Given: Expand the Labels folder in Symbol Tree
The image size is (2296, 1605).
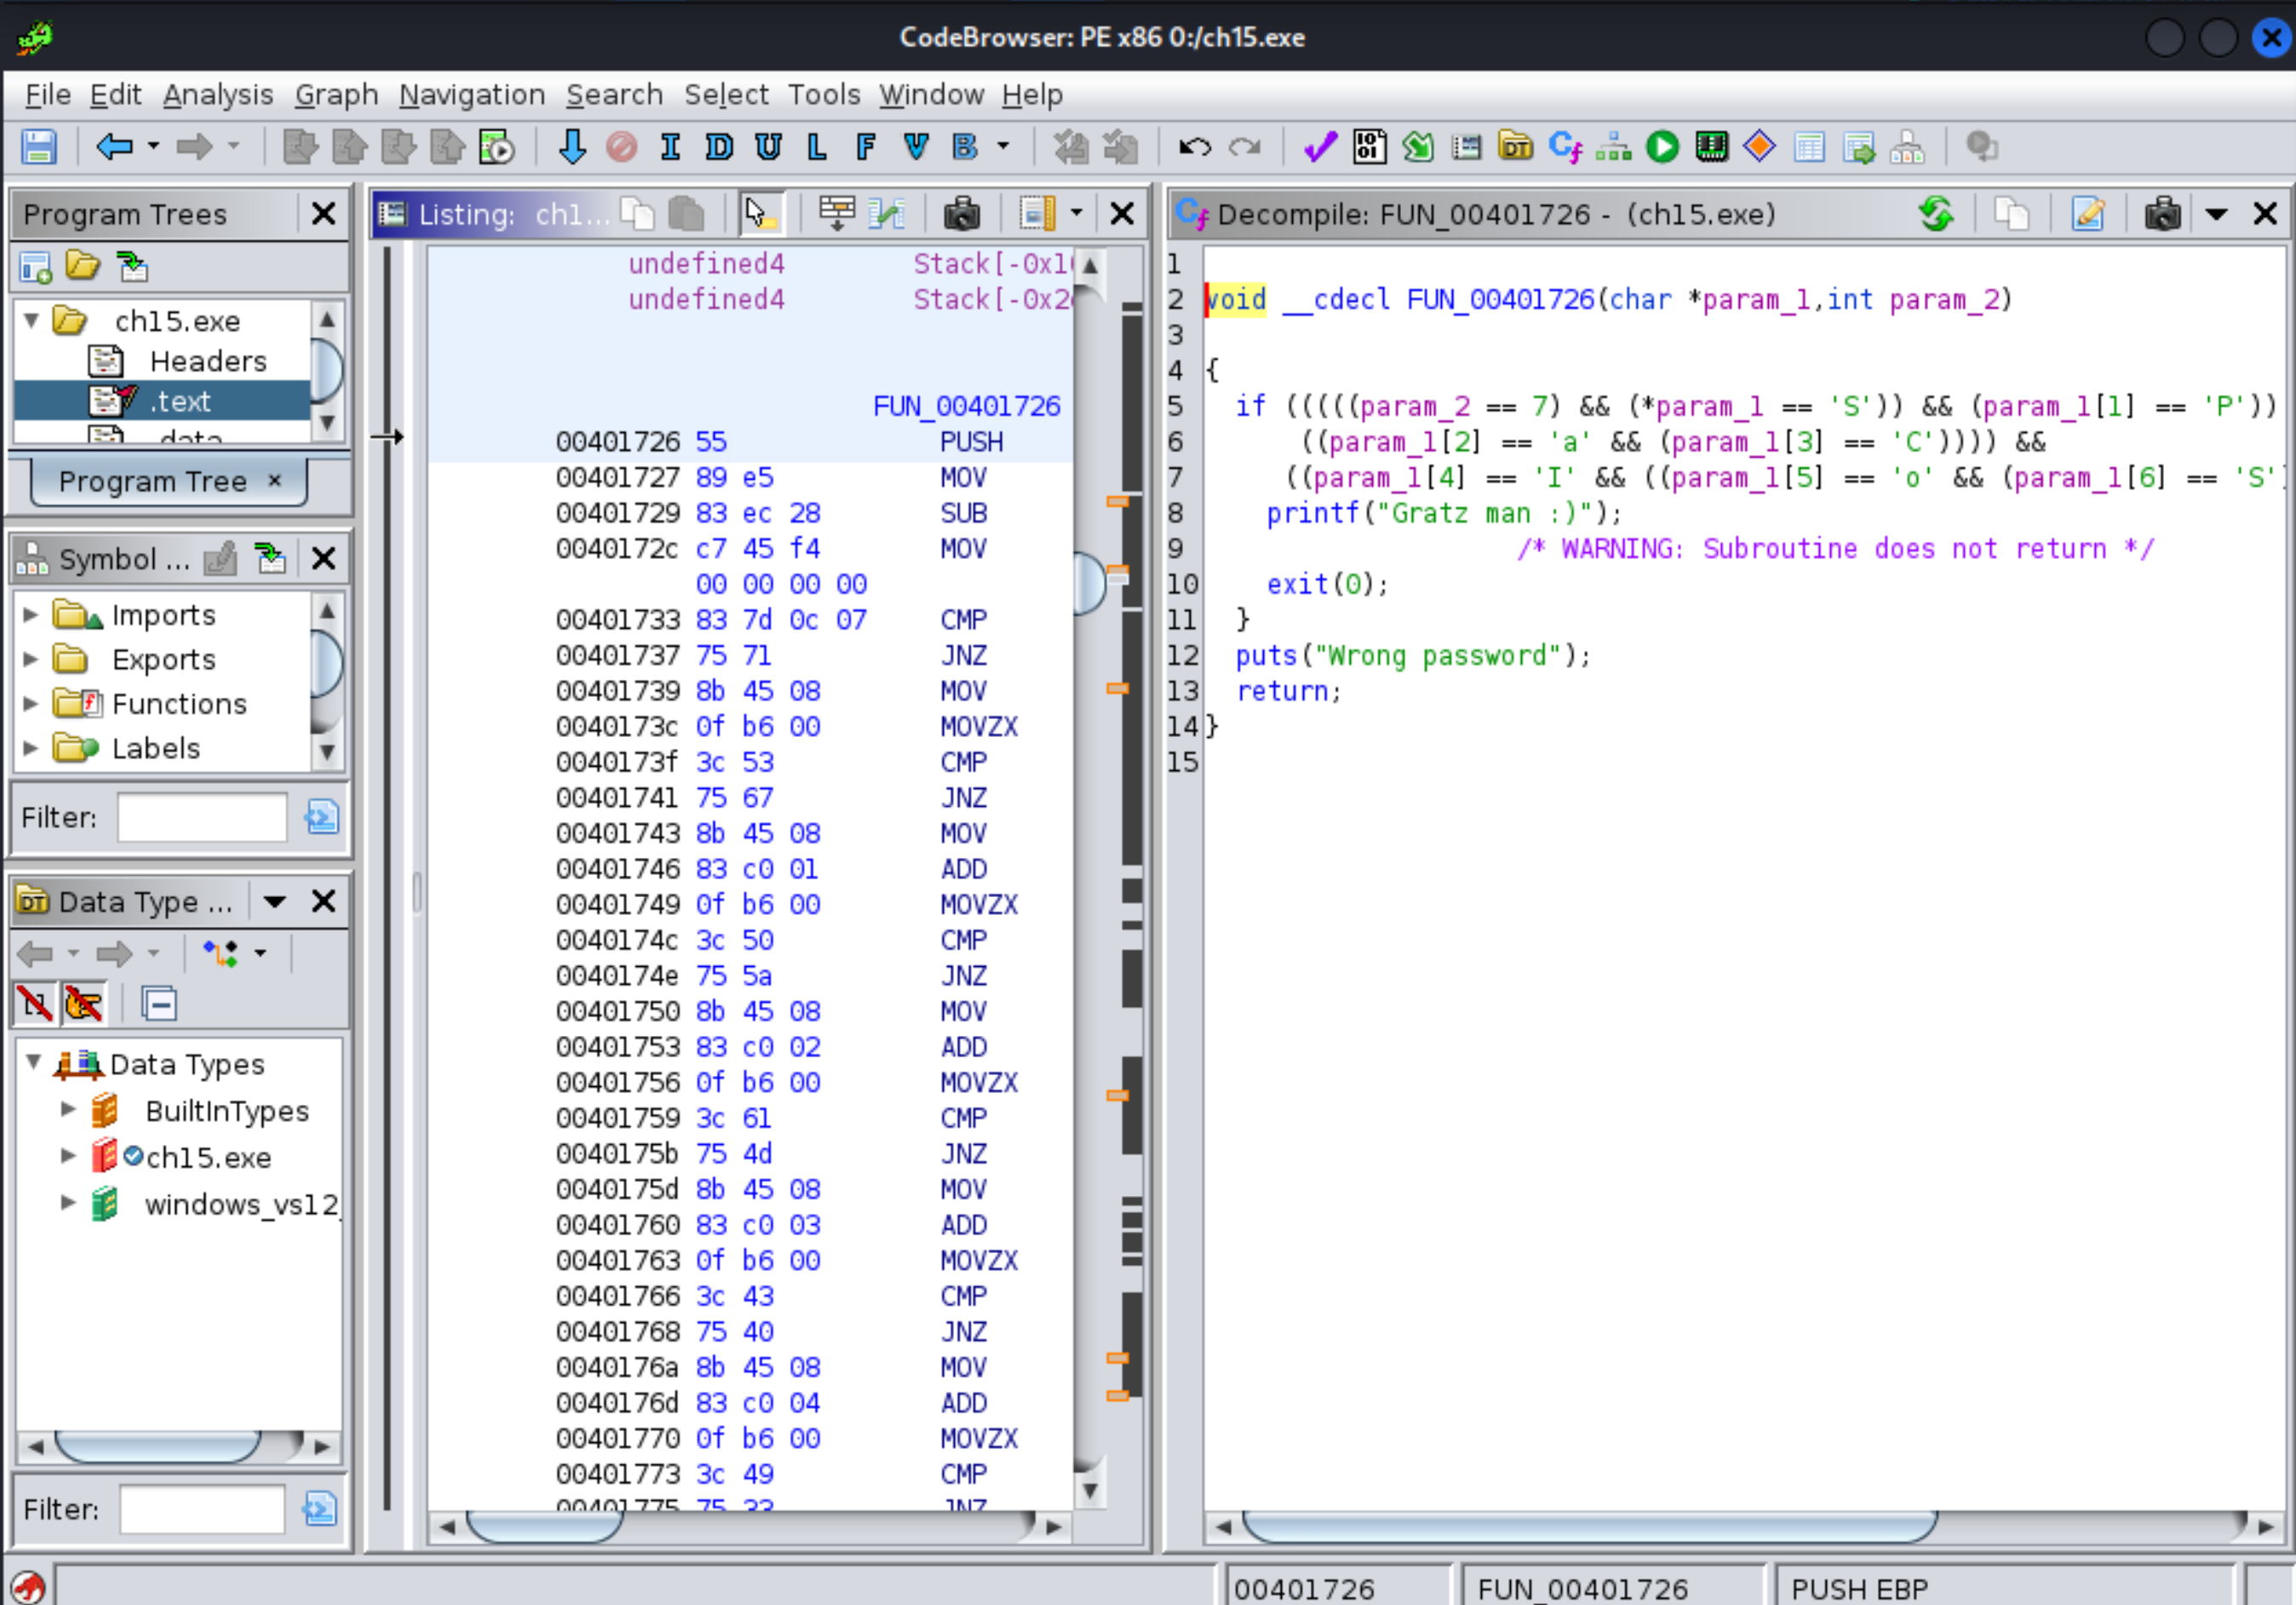Looking at the screenshot, I should click(x=30, y=747).
